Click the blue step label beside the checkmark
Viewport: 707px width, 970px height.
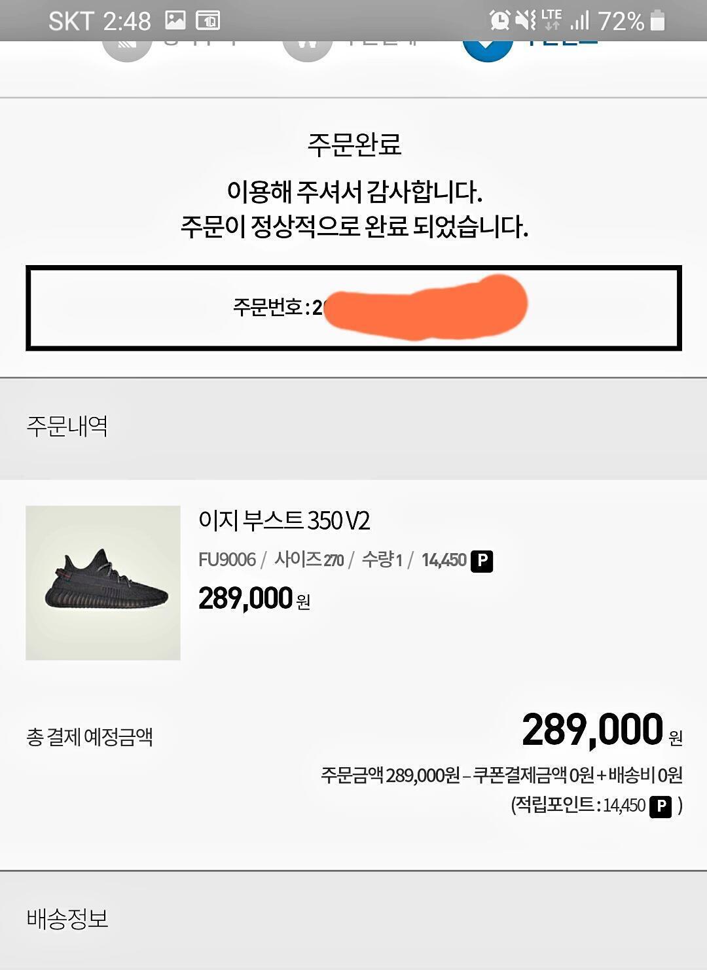[562, 42]
